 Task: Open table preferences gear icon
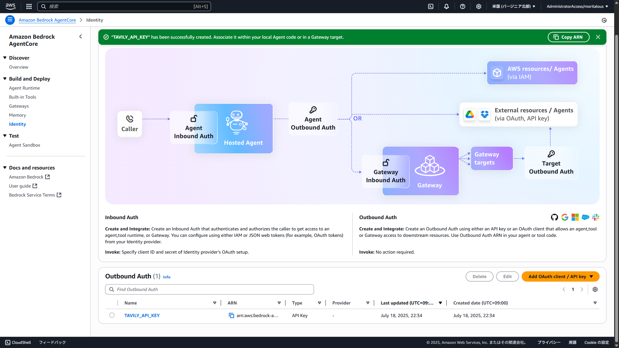[x=595, y=289]
